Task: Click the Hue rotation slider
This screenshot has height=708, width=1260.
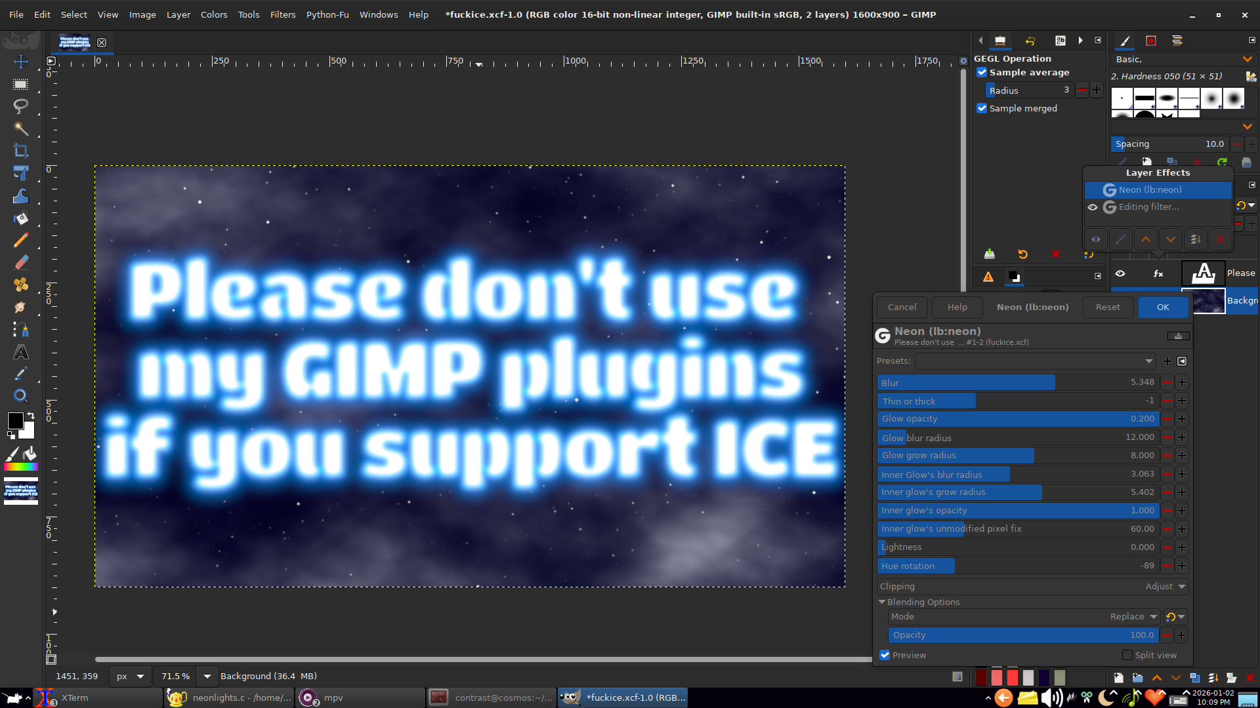Action: 1017,566
